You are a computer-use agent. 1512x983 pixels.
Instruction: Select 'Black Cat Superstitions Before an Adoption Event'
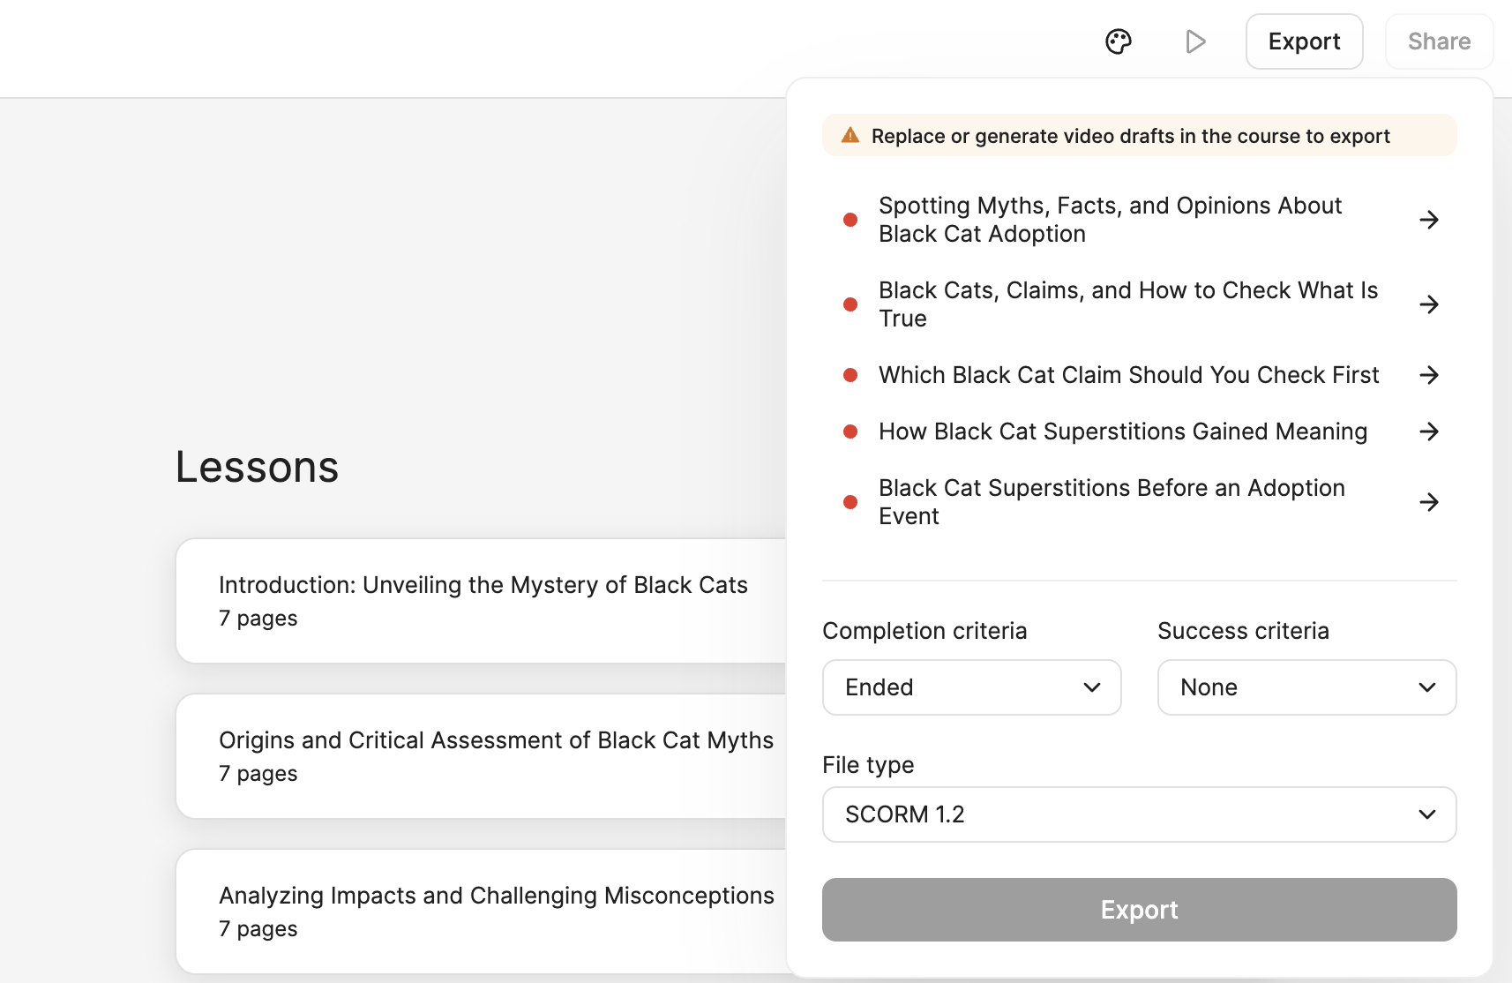(1112, 502)
